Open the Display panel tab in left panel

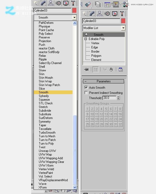pyautogui.click(x=66, y=3)
